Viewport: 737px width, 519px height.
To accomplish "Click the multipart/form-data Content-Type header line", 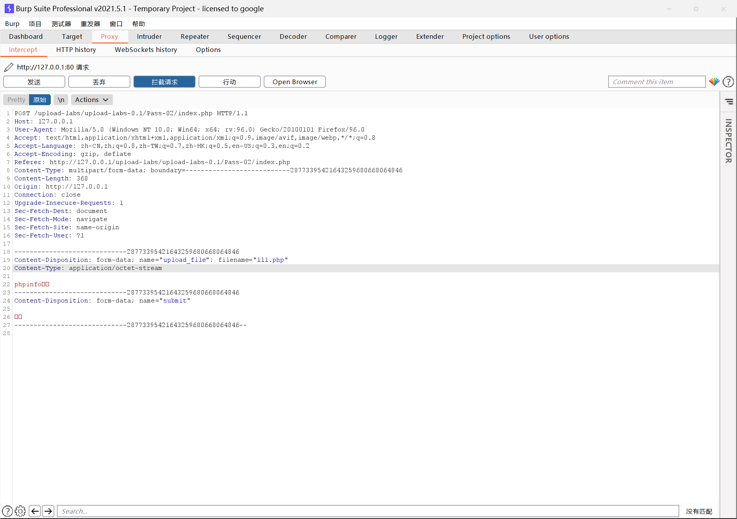I will [209, 170].
